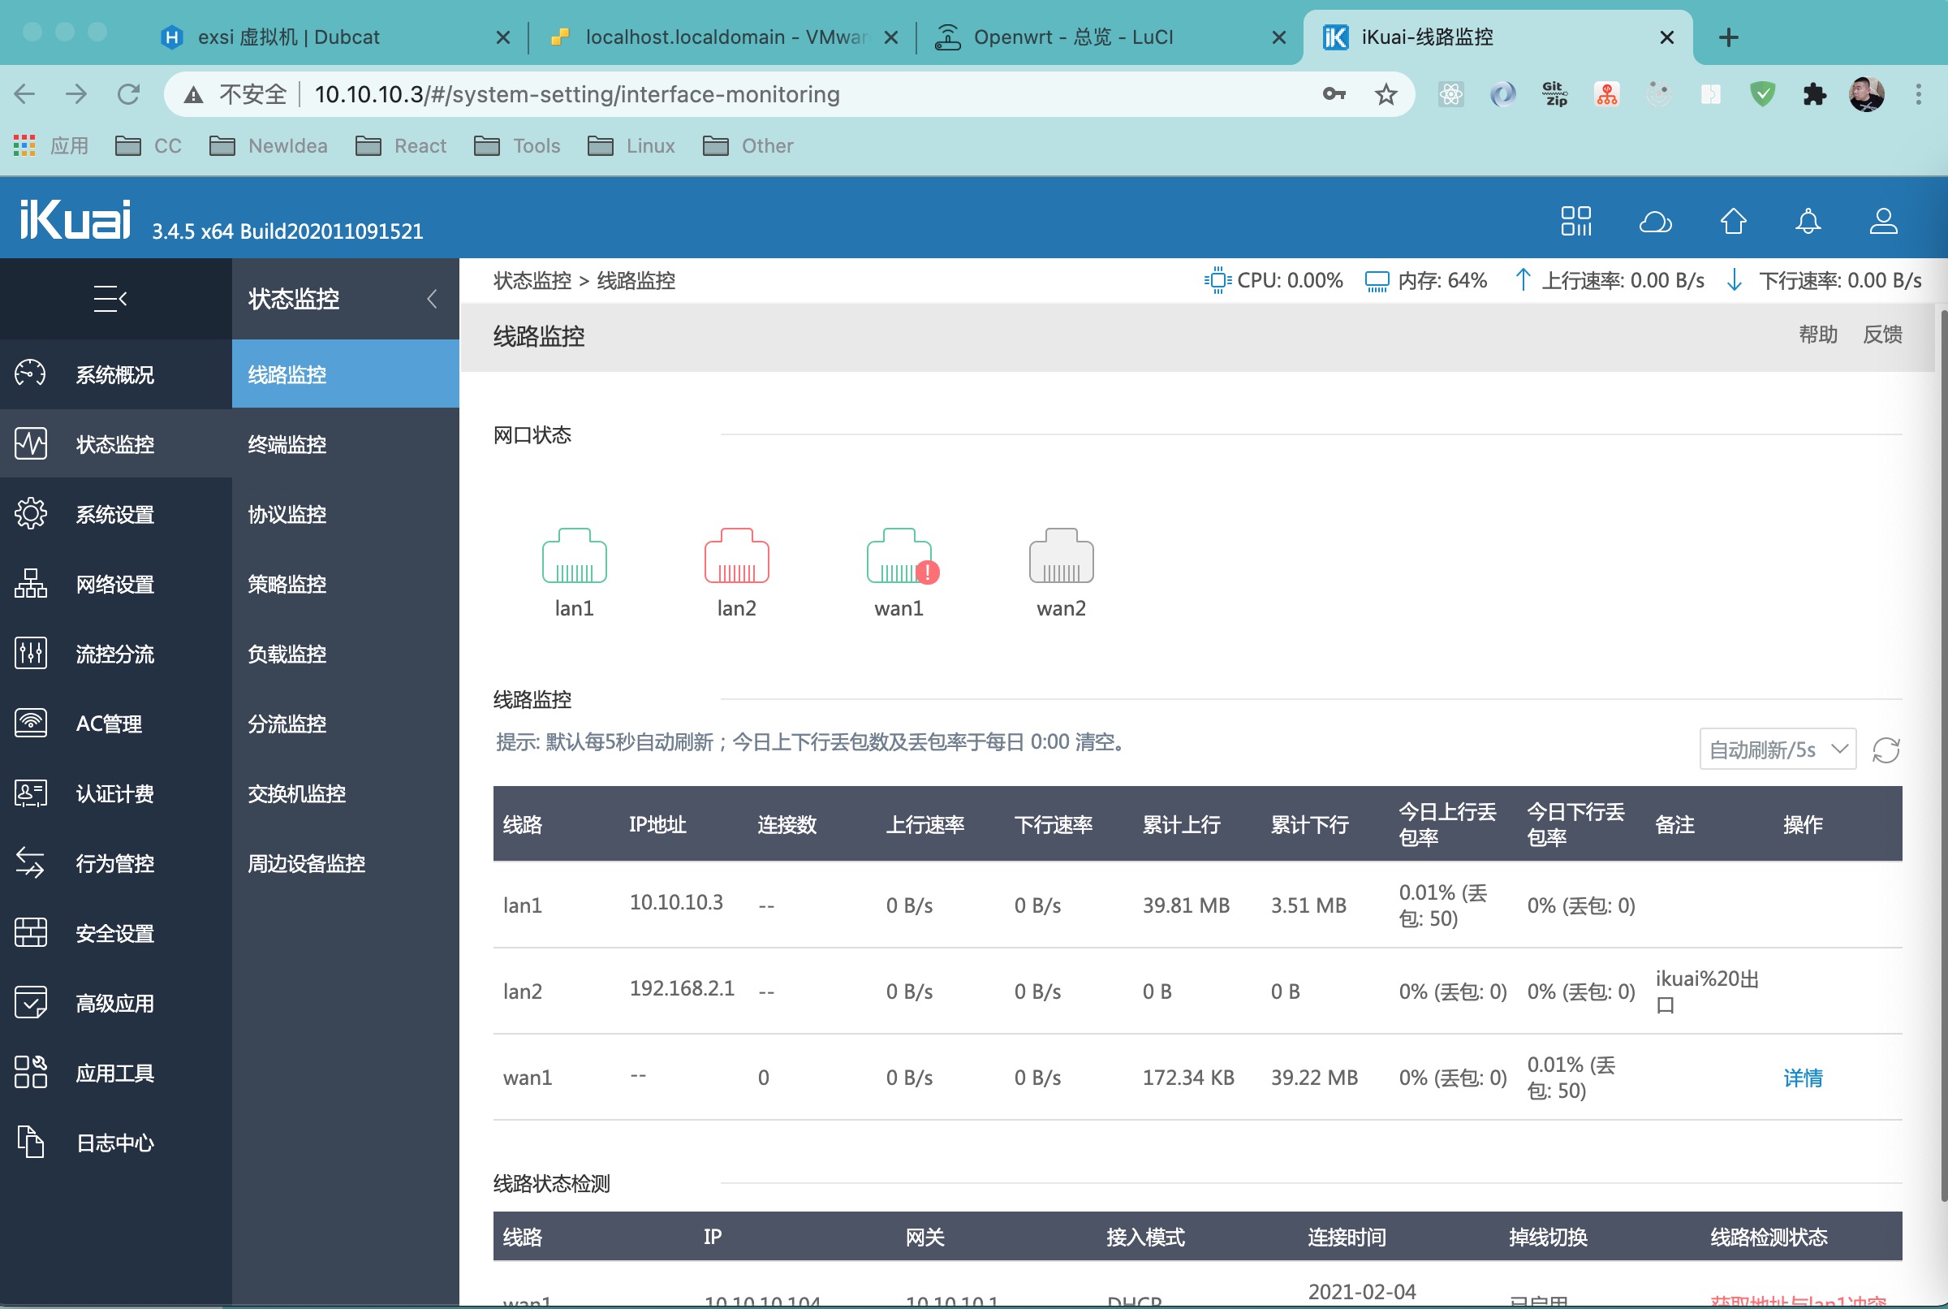This screenshot has width=1948, height=1309.
Task: Select the 负载监控 submenu item
Action: pos(346,654)
